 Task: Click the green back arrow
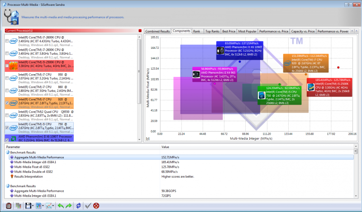pyautogui.click(x=61, y=206)
